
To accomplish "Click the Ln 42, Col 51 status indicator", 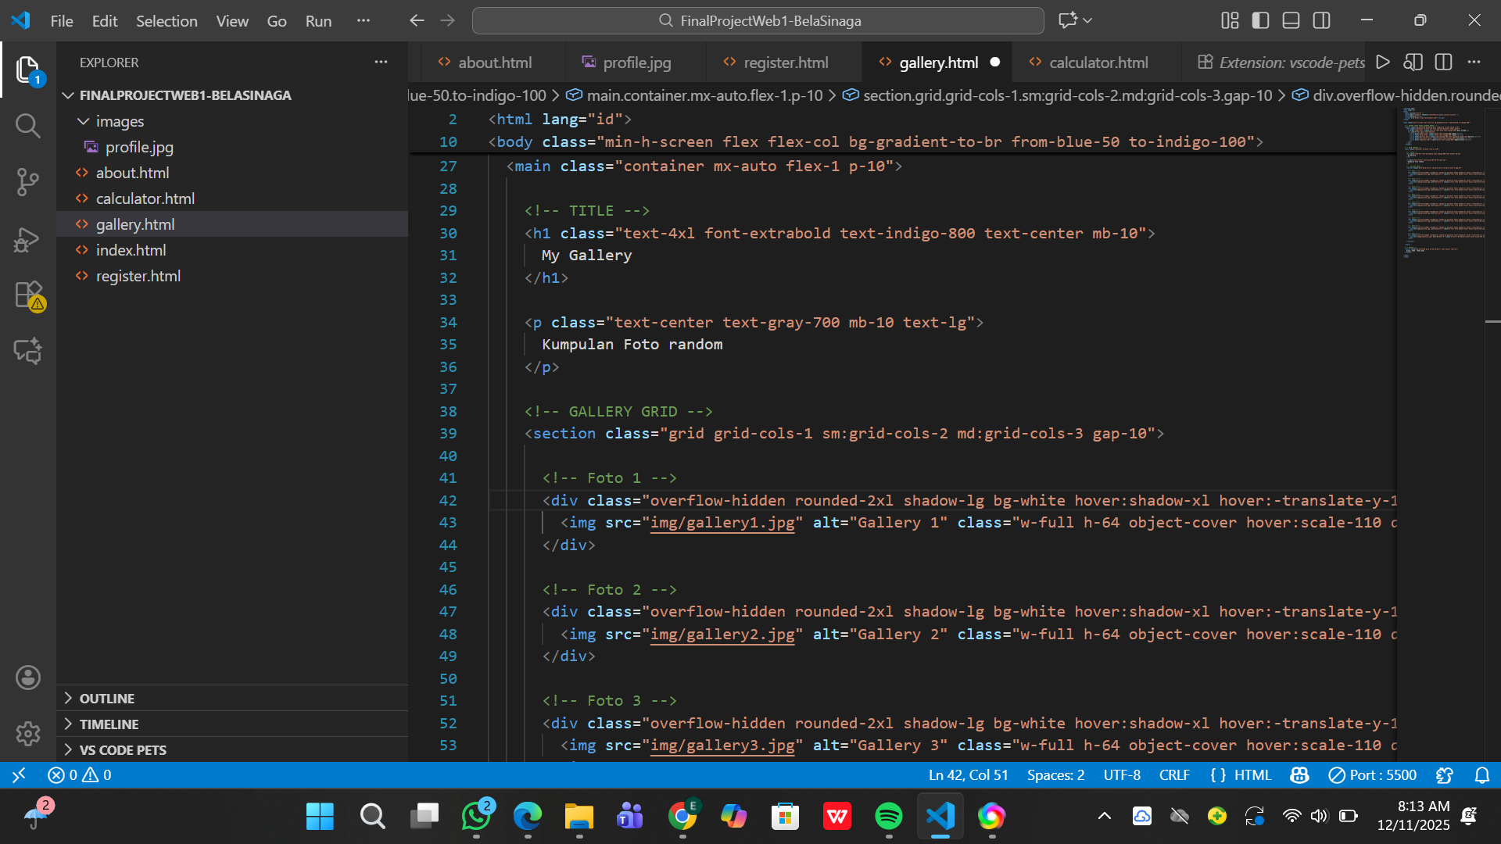I will click(x=968, y=775).
